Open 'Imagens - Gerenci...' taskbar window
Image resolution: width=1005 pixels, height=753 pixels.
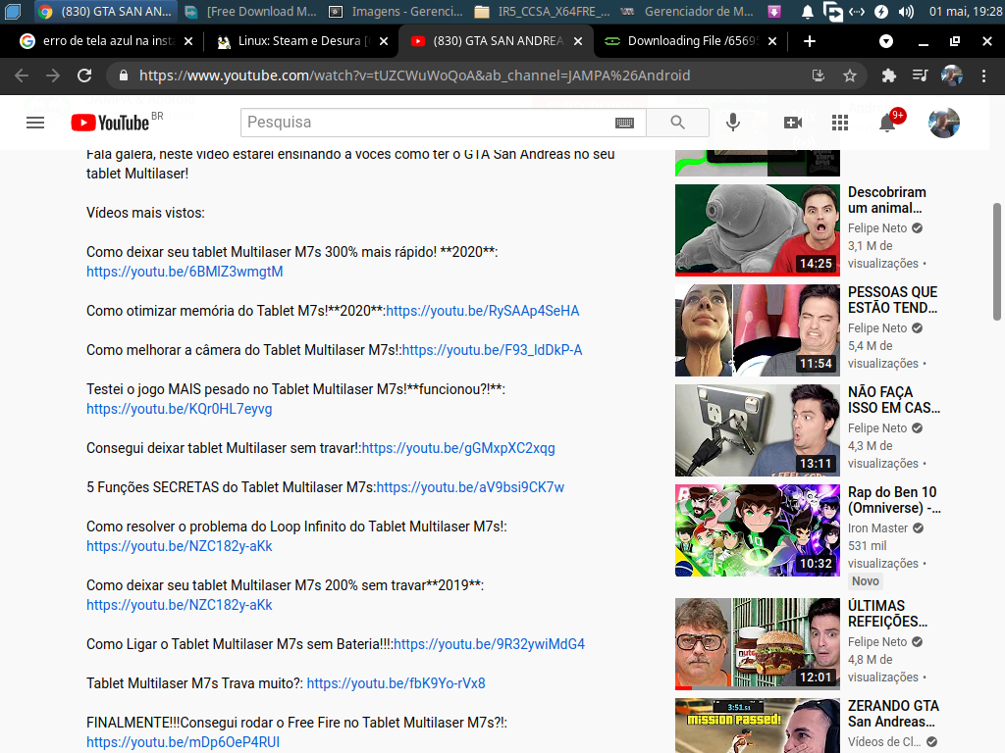[x=396, y=12]
